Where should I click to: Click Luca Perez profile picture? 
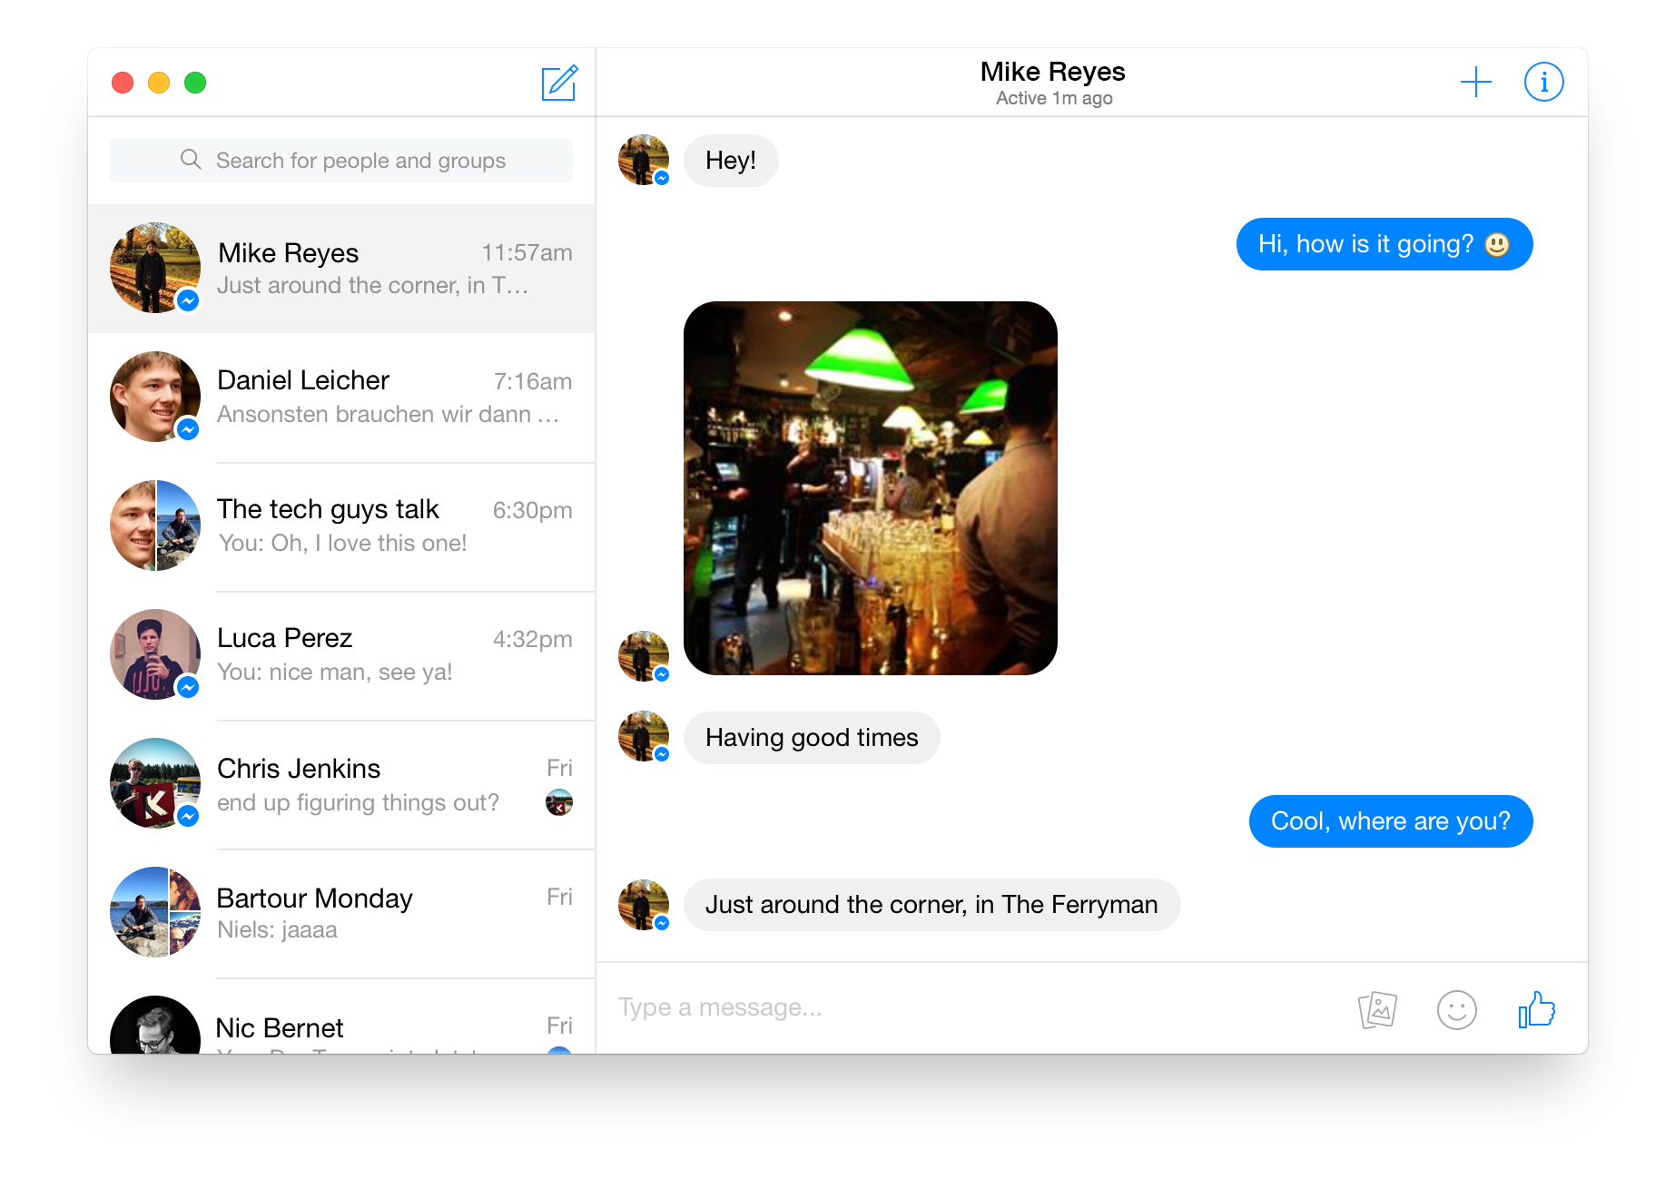pos(155,654)
